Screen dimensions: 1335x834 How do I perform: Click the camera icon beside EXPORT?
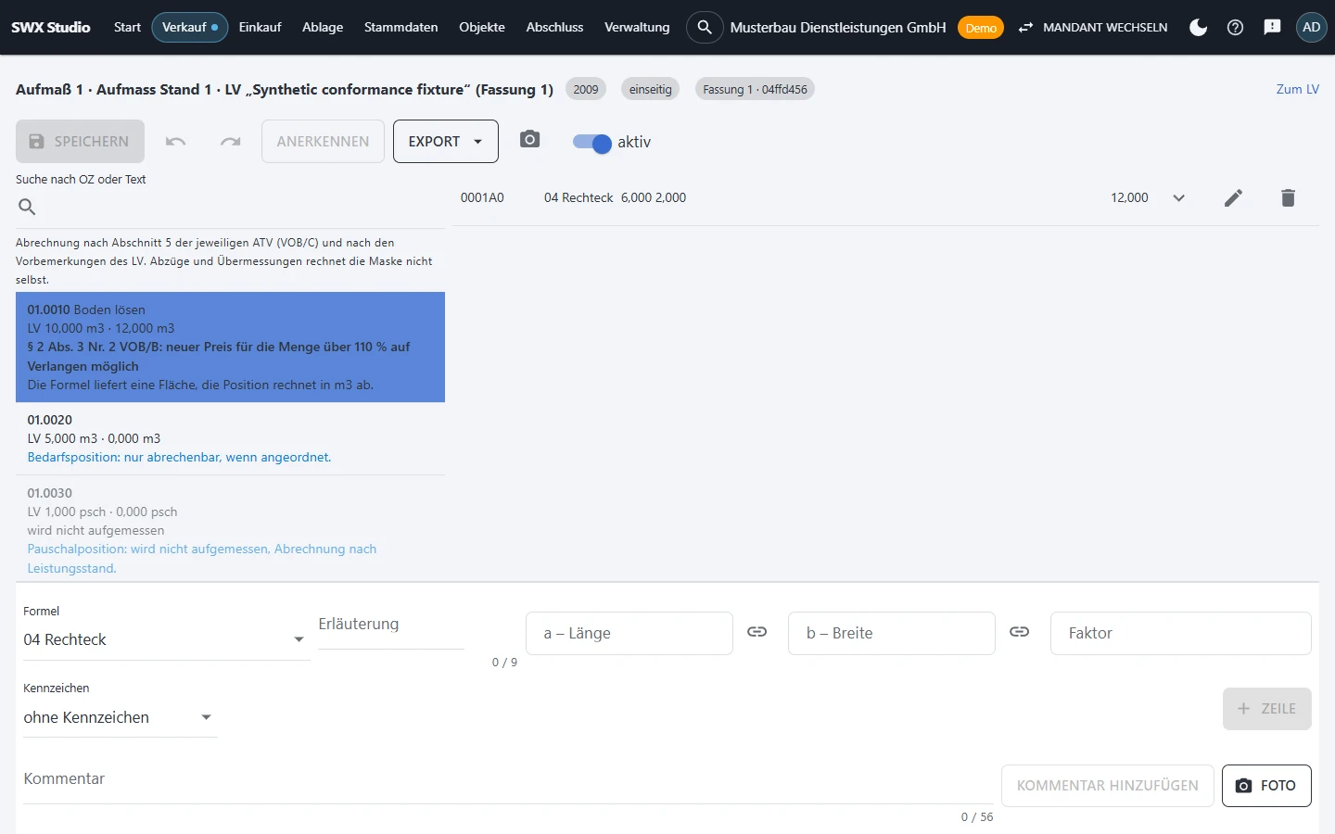click(529, 140)
